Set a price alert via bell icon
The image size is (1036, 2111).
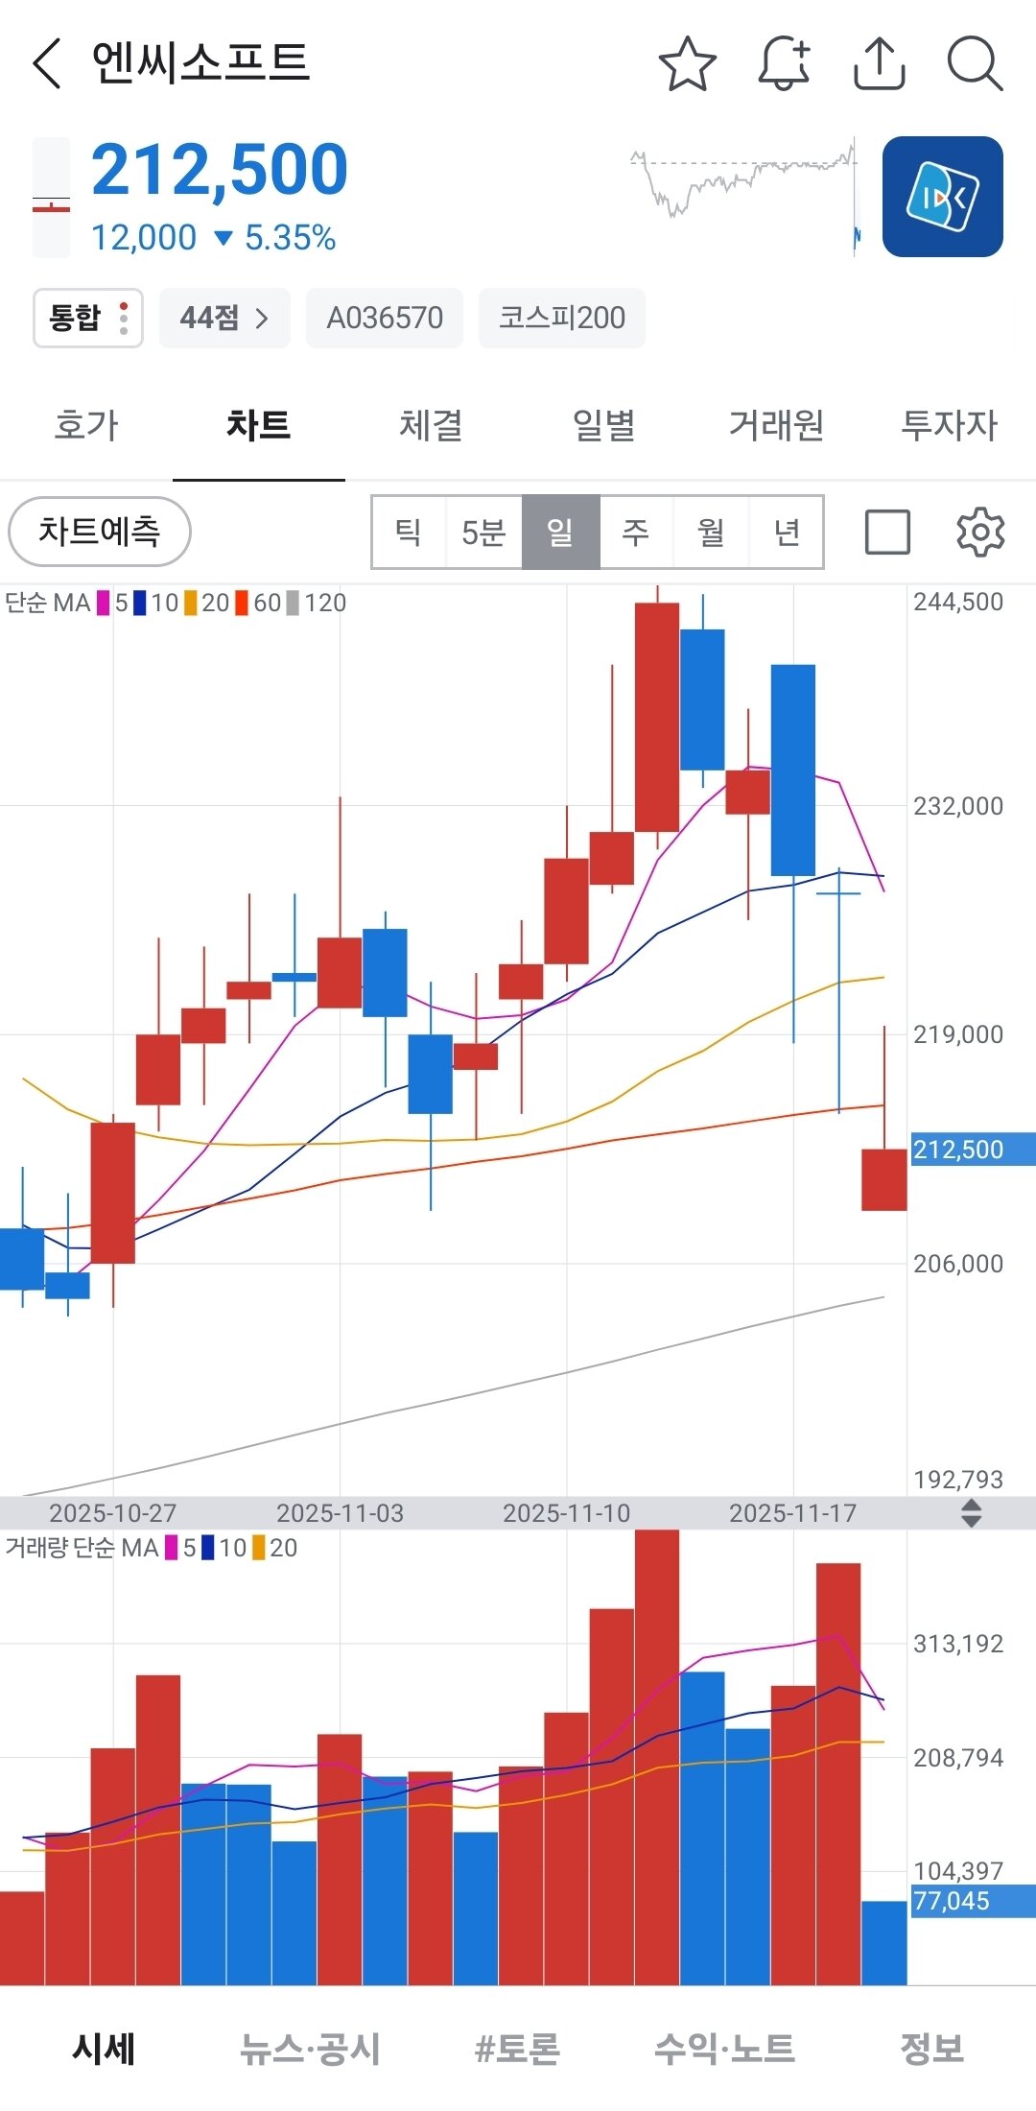click(784, 64)
